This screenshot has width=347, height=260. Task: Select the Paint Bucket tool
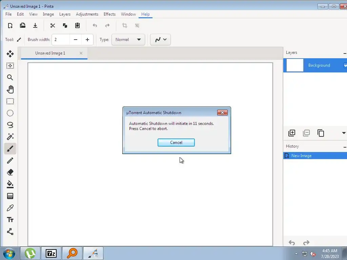(10, 184)
